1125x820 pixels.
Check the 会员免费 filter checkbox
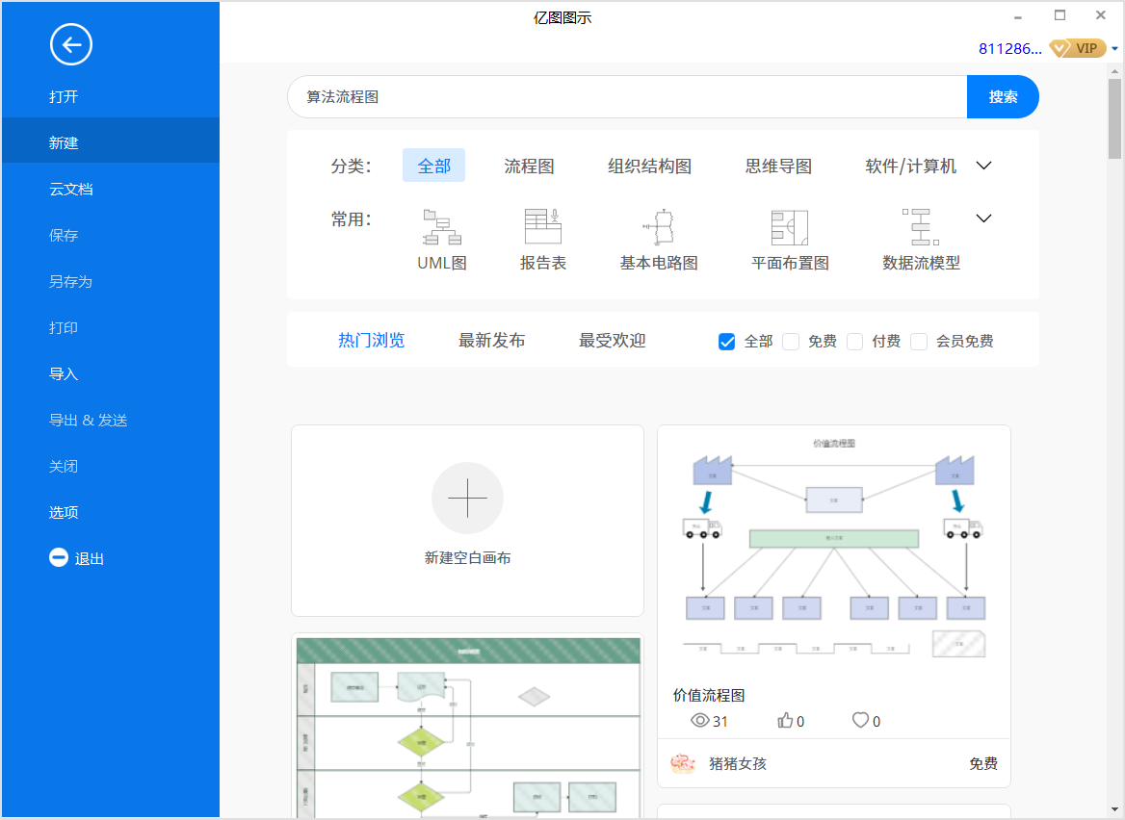click(918, 342)
